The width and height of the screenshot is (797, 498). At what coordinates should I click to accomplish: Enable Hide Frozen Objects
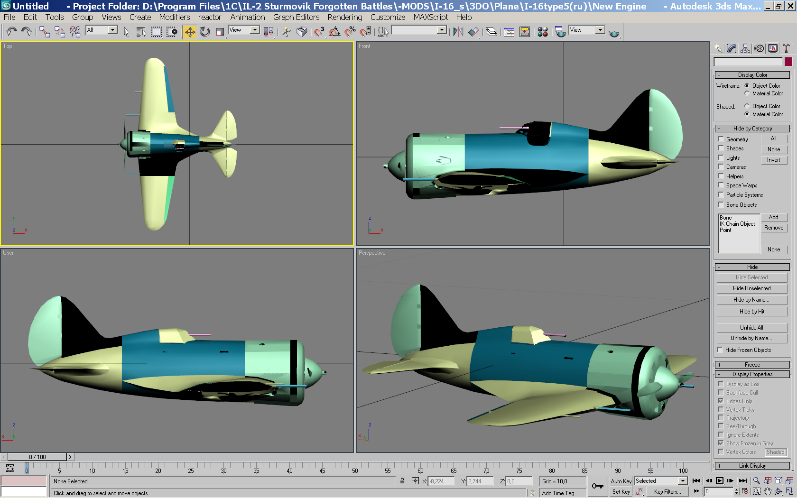(721, 350)
